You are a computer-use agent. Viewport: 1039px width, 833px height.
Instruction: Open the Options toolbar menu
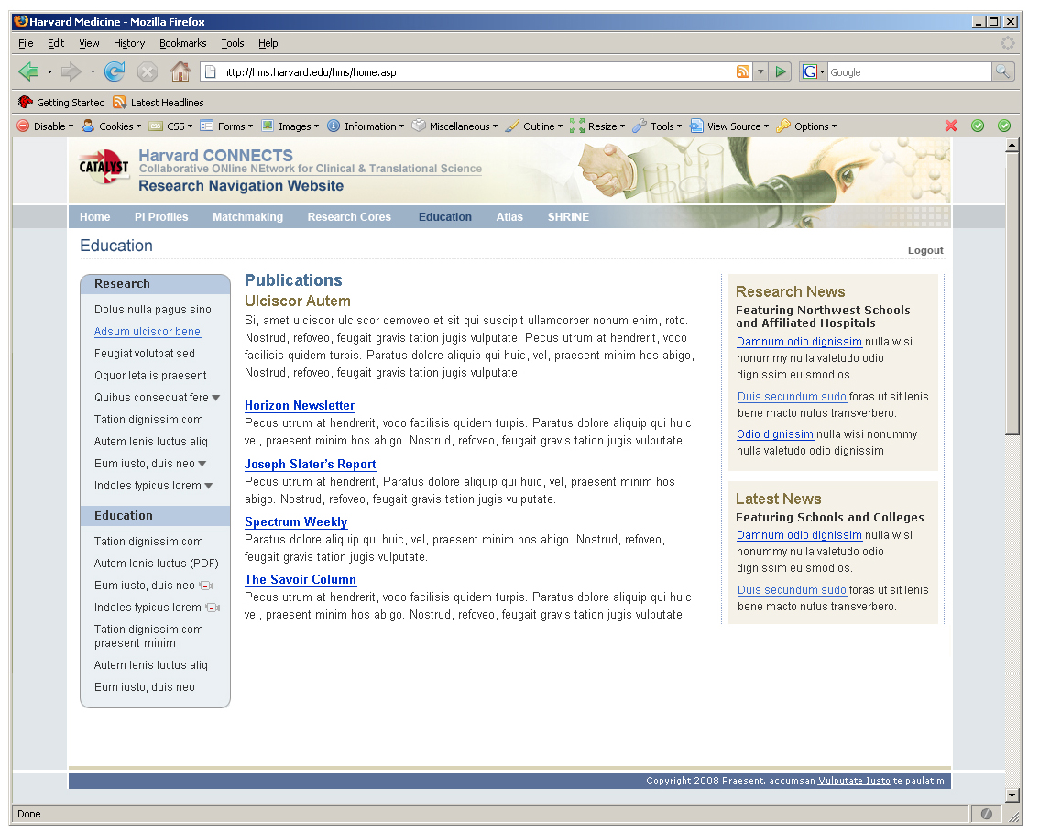(806, 126)
